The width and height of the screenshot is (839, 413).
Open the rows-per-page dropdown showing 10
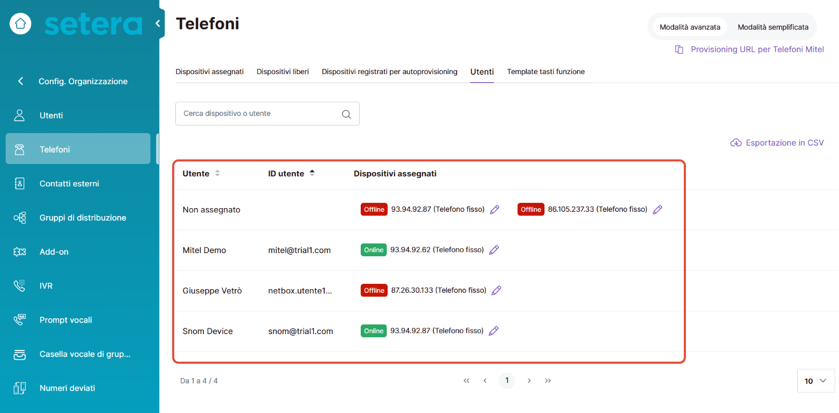(815, 381)
